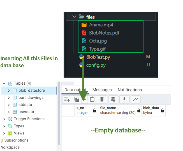Expand the Views node
The height and width of the screenshot is (151, 183).
(4, 133)
